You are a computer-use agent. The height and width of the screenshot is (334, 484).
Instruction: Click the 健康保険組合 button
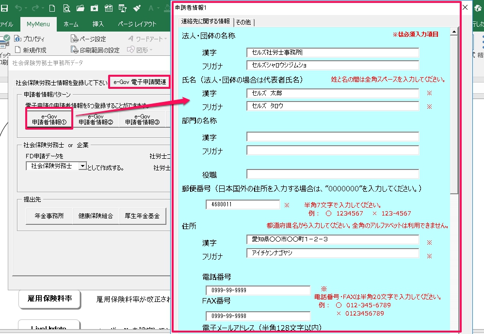pos(96,216)
